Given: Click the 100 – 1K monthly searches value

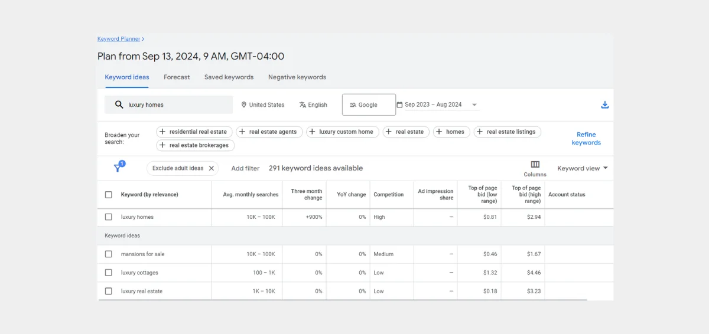Looking at the screenshot, I should 264,273.
